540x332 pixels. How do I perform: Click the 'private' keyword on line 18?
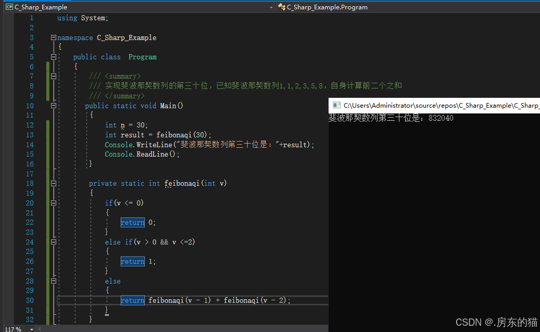(103, 183)
